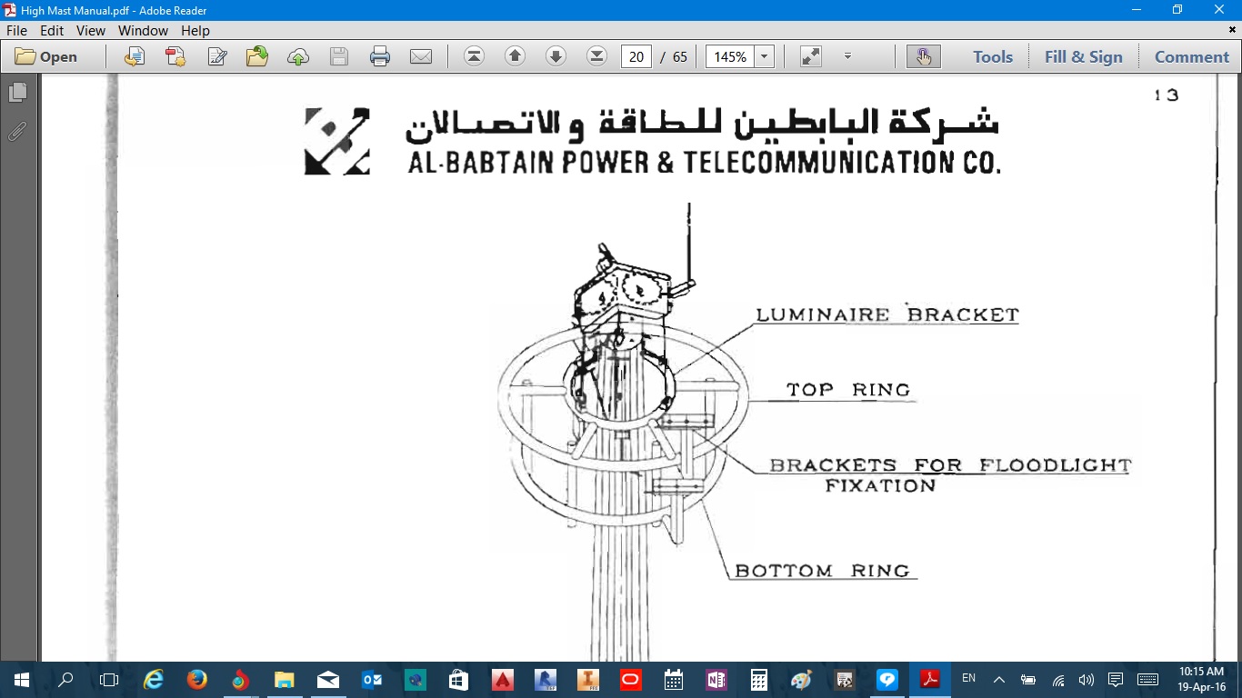Viewport: 1242px width, 698px height.
Task: Click the volume speaker tray icon
Action: pos(1086,679)
